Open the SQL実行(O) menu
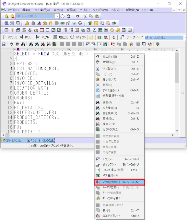 click(42, 10)
